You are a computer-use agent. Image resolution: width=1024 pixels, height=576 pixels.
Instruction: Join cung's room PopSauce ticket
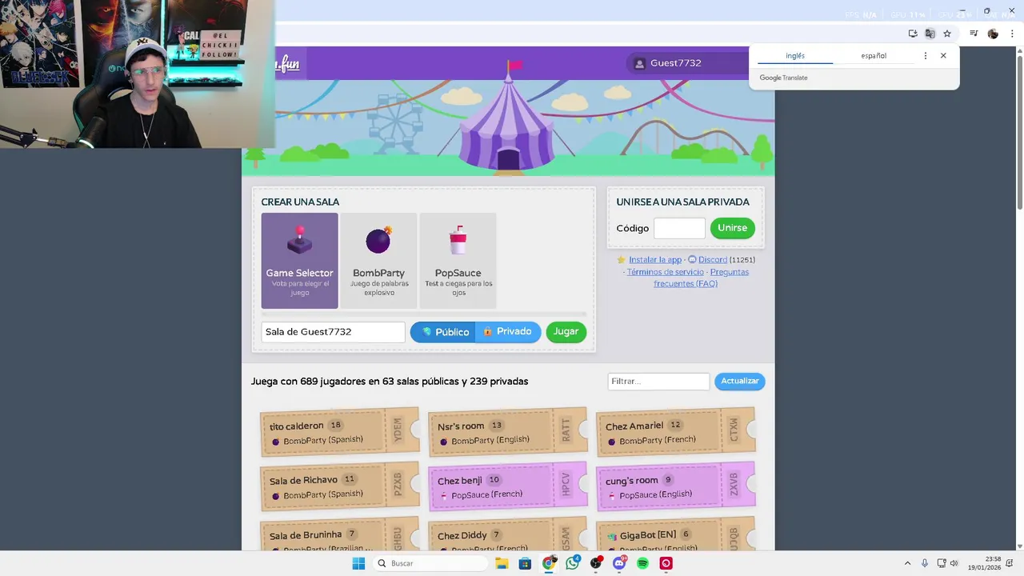(676, 486)
